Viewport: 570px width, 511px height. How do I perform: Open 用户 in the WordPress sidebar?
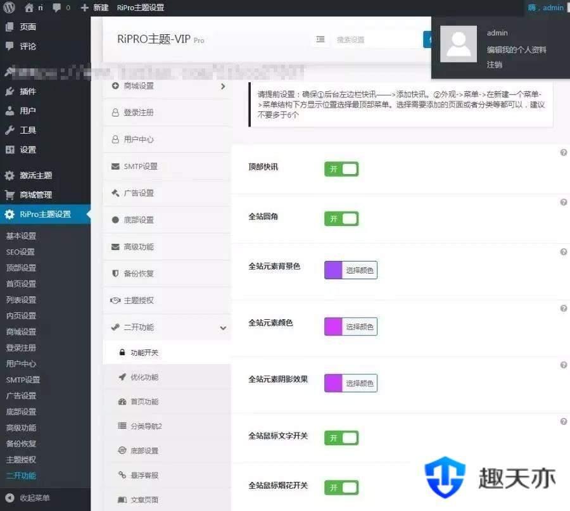click(28, 110)
